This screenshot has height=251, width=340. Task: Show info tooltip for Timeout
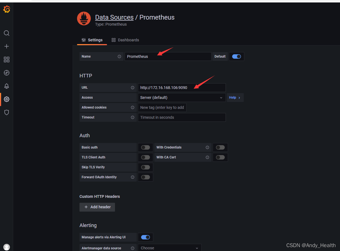(133, 117)
